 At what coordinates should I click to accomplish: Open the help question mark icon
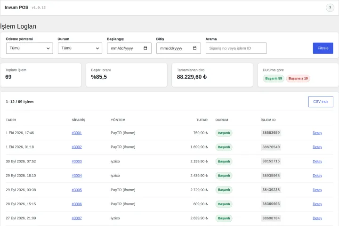330,8
